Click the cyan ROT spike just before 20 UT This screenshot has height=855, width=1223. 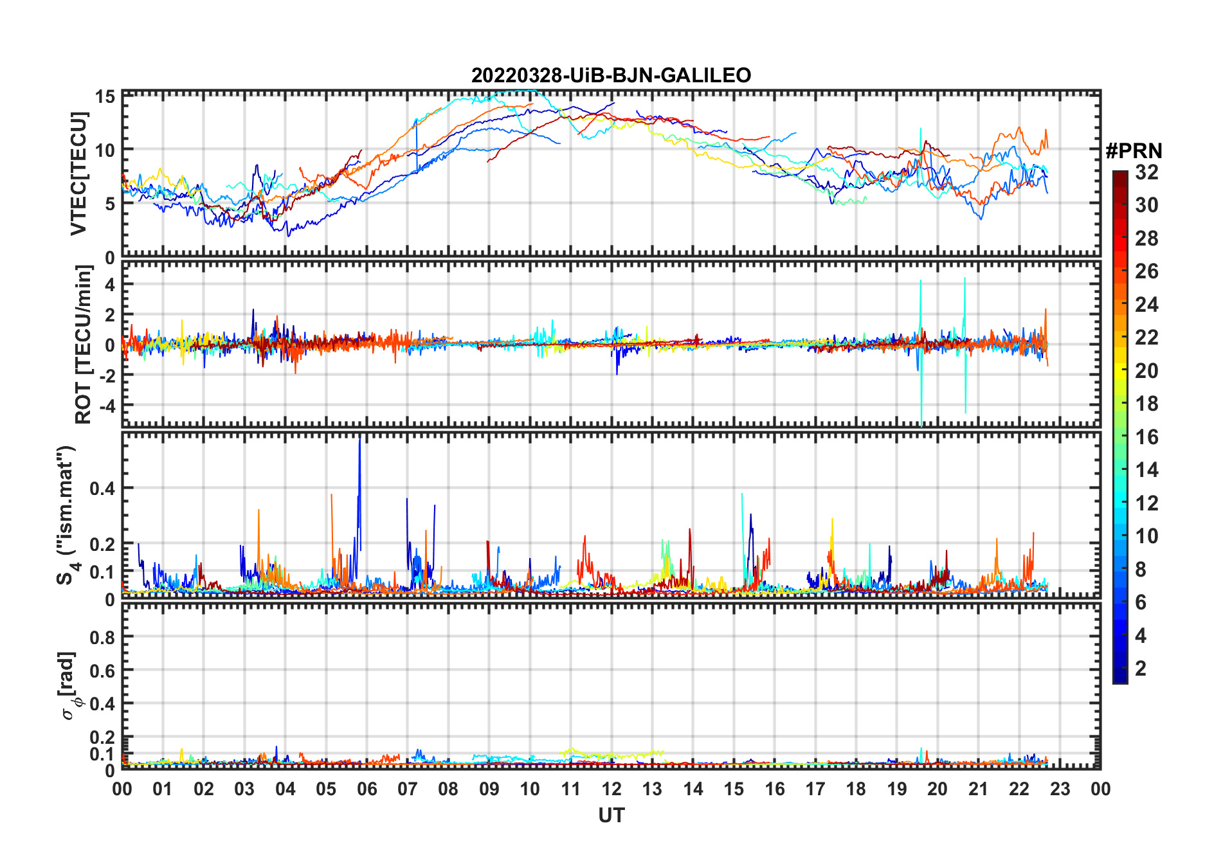click(921, 354)
